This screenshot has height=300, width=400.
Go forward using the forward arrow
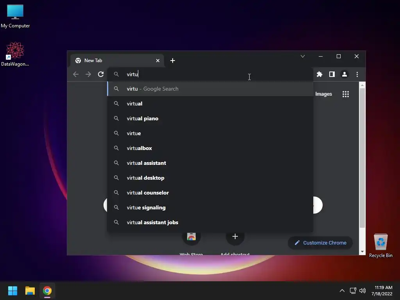(88, 74)
